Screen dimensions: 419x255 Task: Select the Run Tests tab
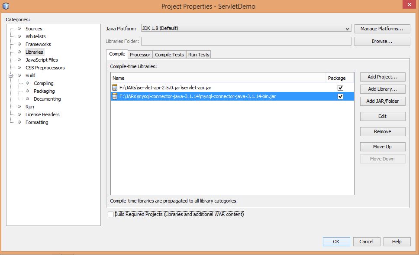coord(199,54)
